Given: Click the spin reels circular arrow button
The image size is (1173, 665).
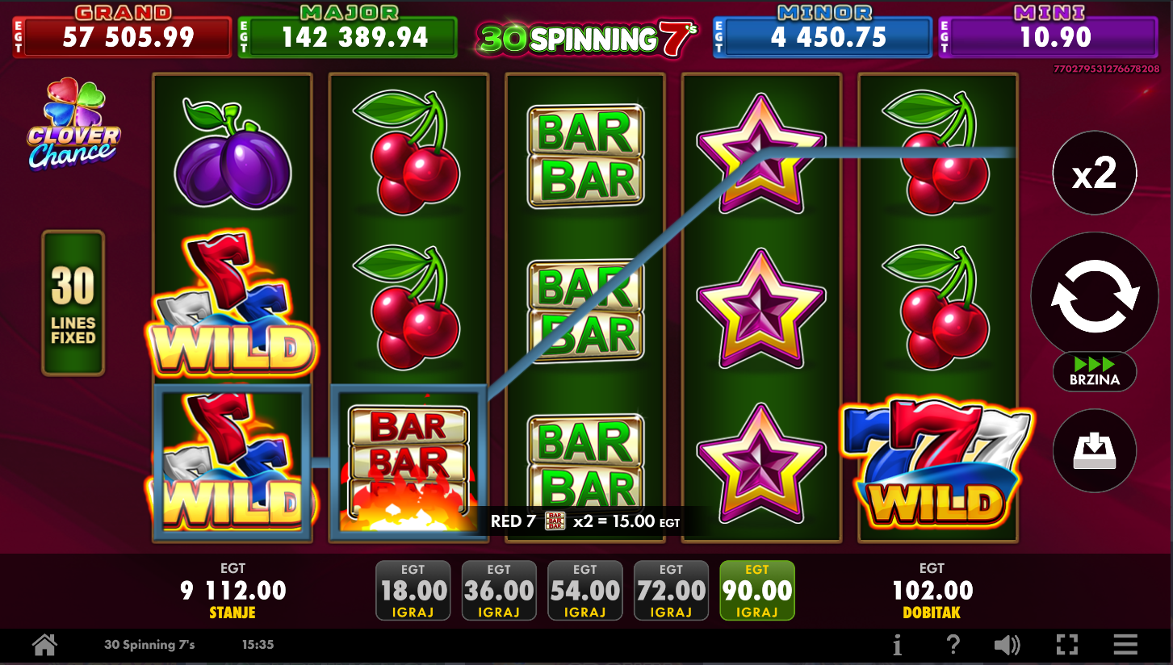Looking at the screenshot, I should [1095, 295].
